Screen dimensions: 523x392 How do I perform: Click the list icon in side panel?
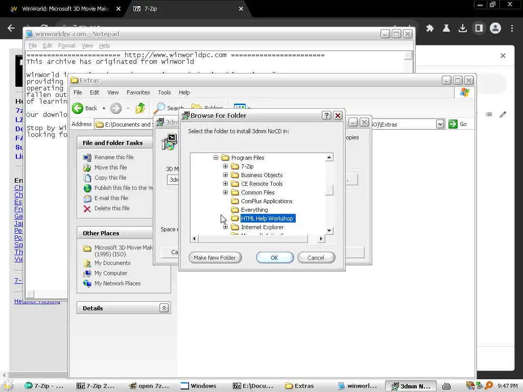[489, 114]
